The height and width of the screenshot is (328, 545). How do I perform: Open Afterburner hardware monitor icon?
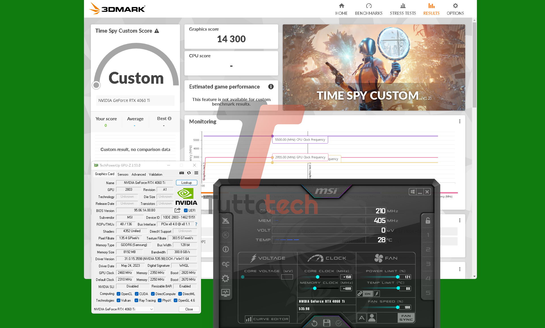[225, 293]
